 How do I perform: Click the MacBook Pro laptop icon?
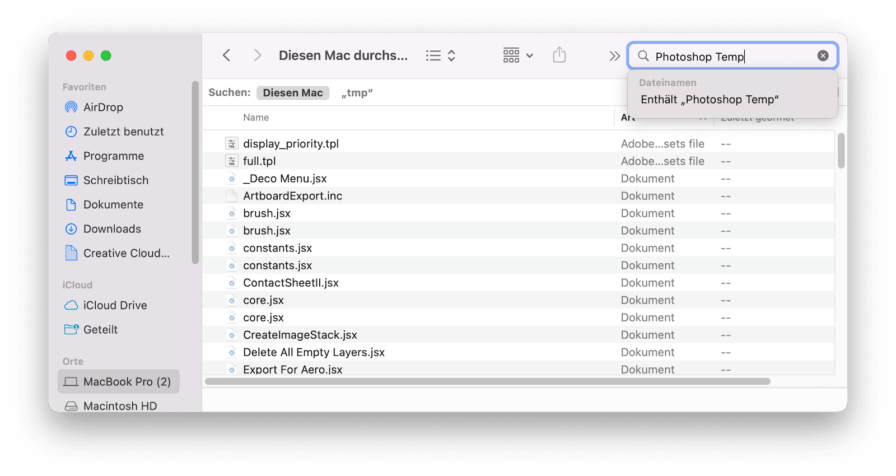coord(71,382)
